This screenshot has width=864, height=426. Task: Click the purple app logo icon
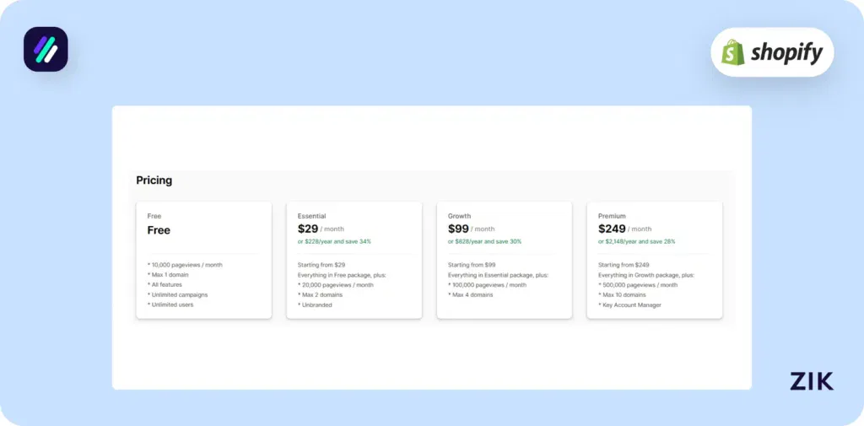point(46,49)
